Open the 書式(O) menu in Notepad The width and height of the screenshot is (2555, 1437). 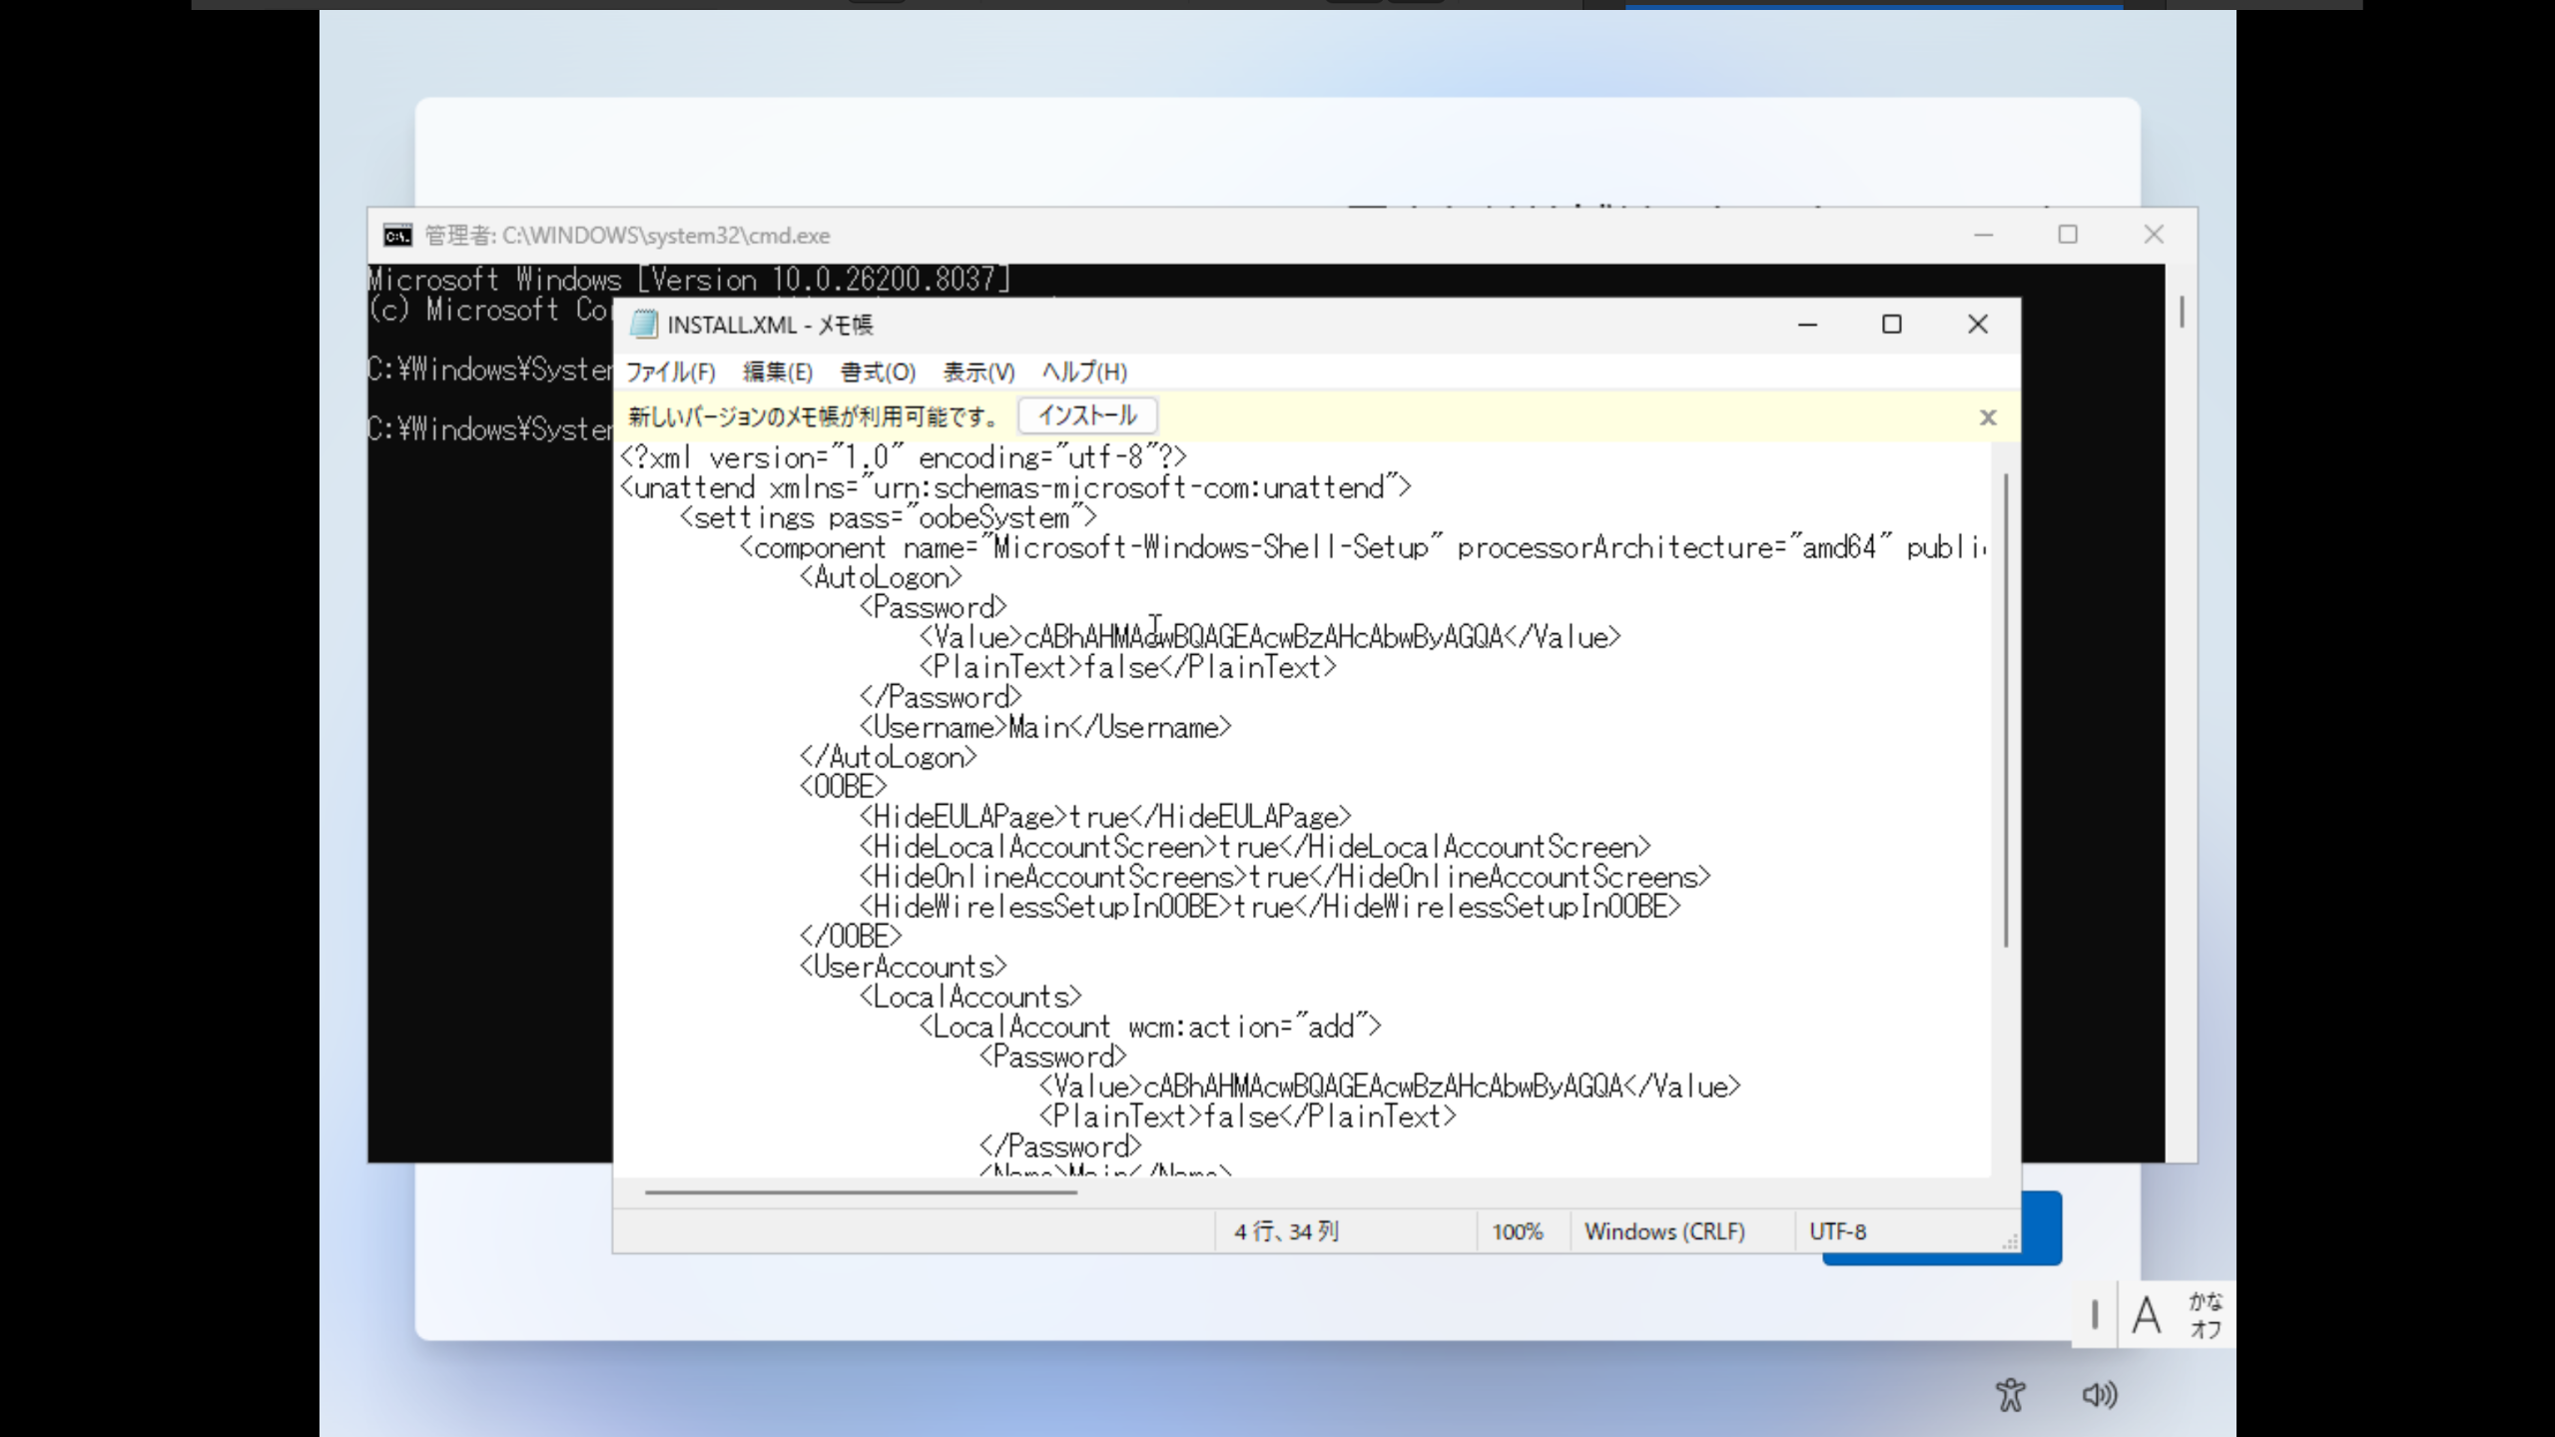878,372
